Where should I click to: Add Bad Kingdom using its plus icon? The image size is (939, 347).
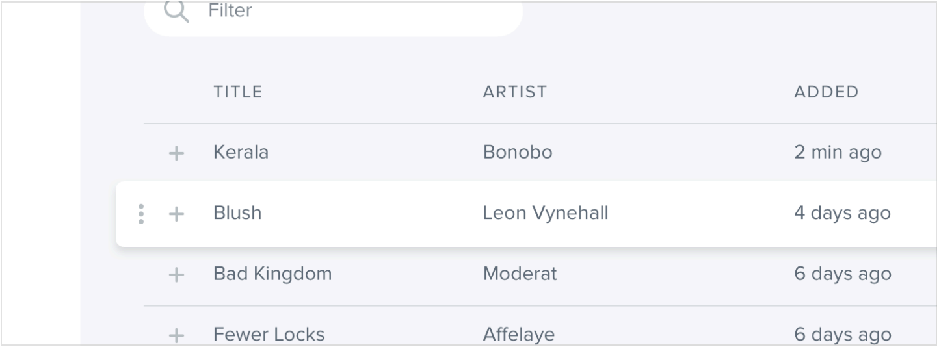176,275
